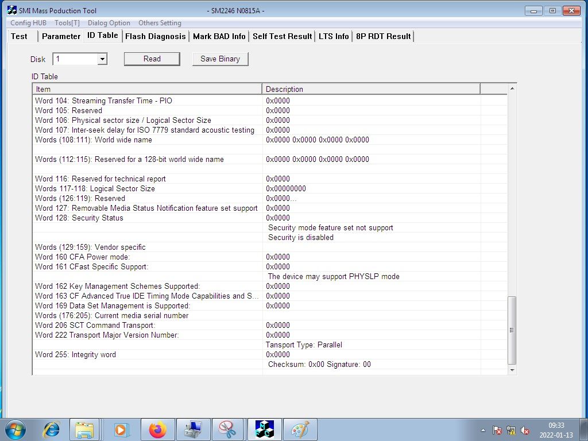588x441 pixels.
Task: Click text 'Security mode feature set not support'
Action: tap(330, 227)
